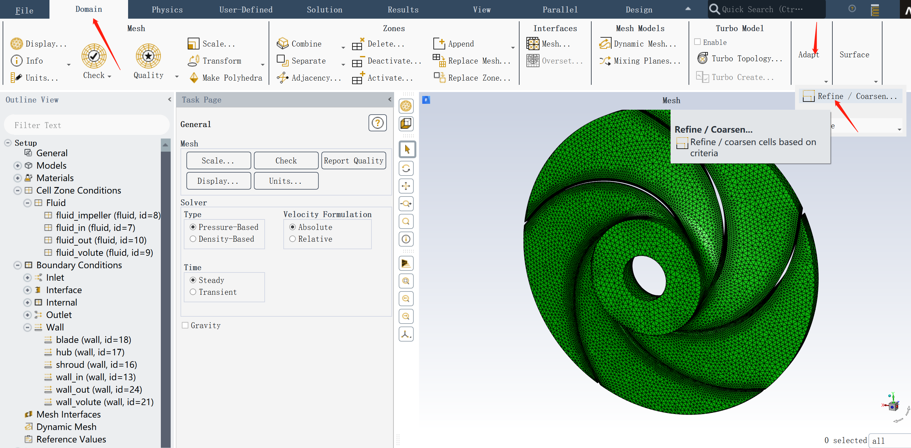
Task: Click the mesh Check icon in ribbon
Action: click(94, 56)
